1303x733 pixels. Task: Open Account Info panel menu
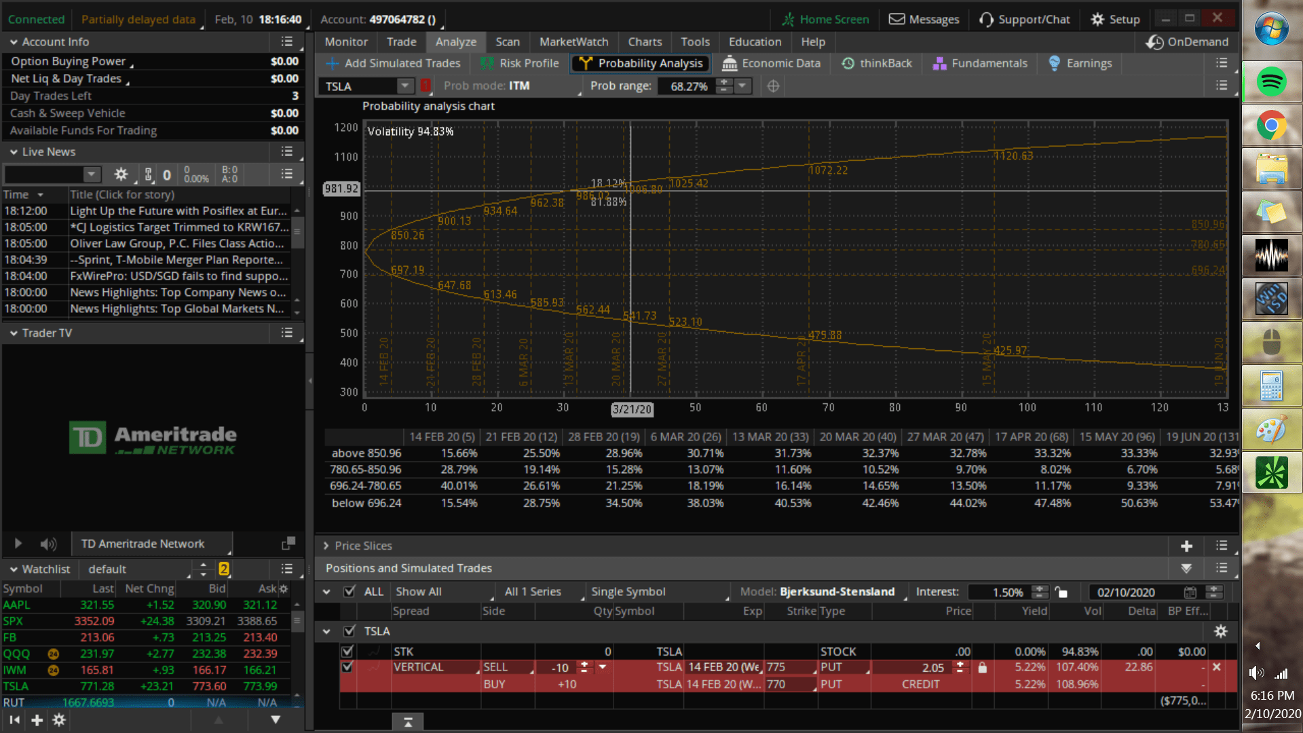[287, 42]
